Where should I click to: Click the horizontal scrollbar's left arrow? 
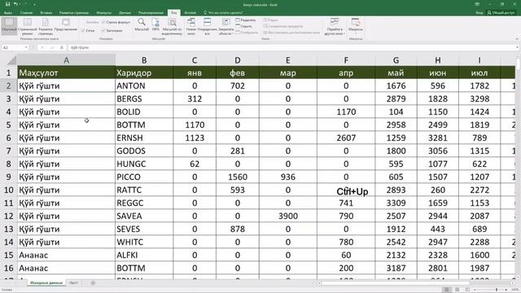[319, 283]
